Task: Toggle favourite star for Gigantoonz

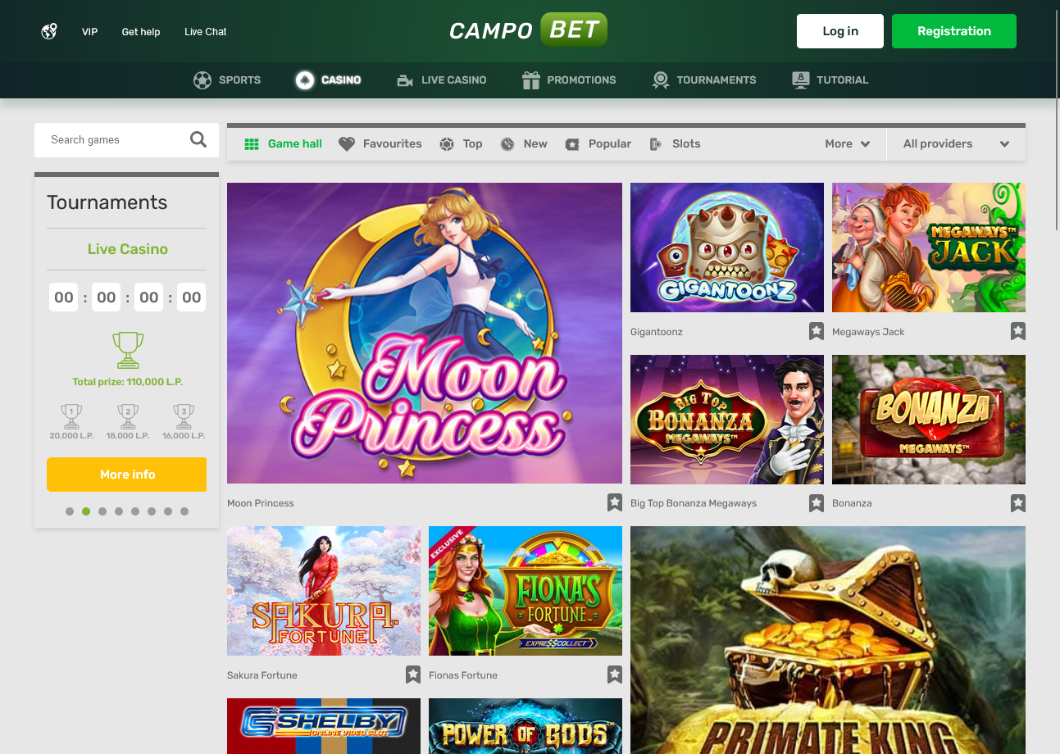Action: click(x=817, y=331)
